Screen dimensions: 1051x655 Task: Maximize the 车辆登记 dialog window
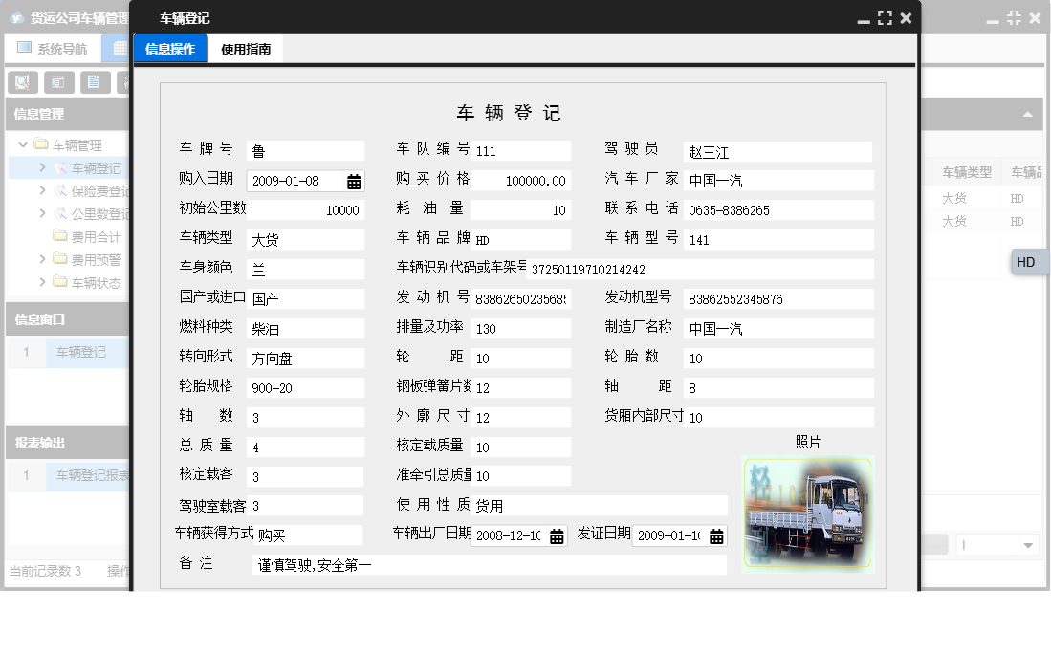(x=885, y=18)
